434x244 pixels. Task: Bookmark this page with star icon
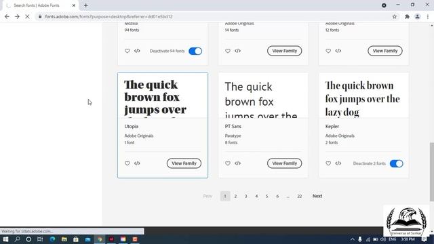pos(395,16)
